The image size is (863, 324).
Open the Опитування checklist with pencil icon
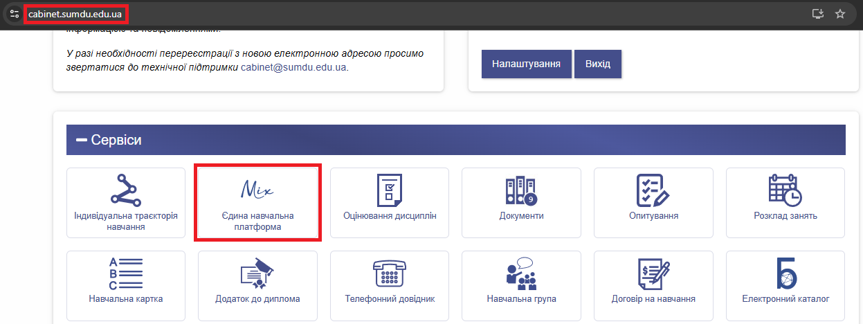point(653,190)
